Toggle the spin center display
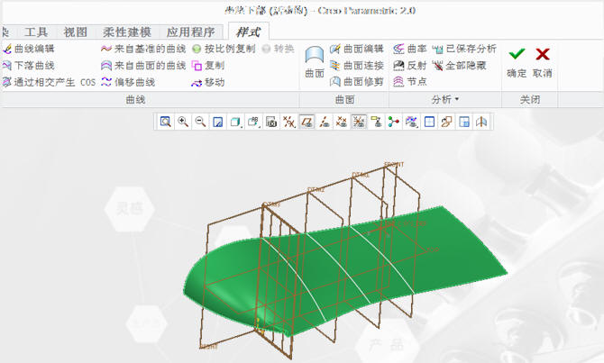The width and height of the screenshot is (604, 363). point(394,122)
